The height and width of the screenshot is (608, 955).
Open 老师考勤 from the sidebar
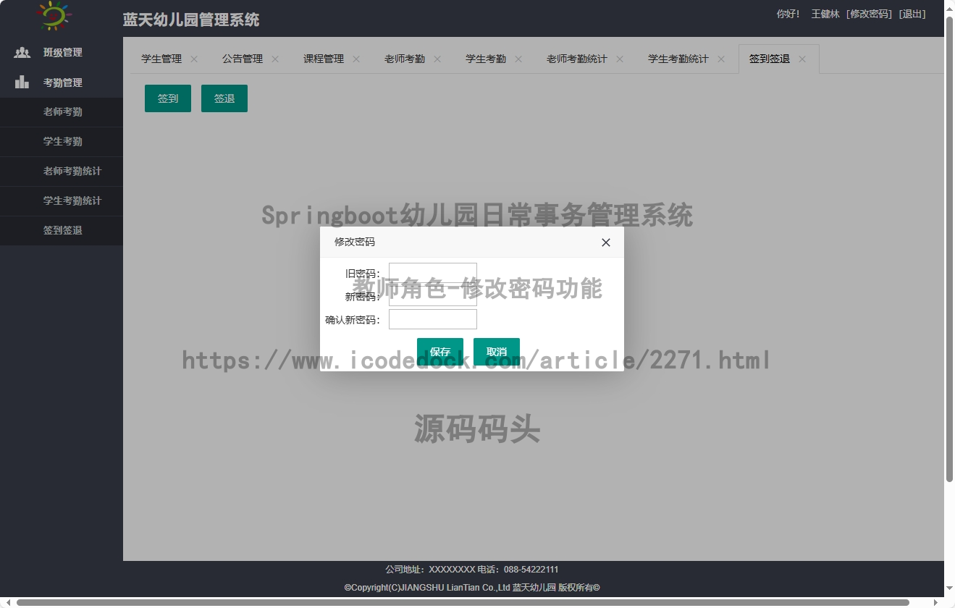pos(62,112)
